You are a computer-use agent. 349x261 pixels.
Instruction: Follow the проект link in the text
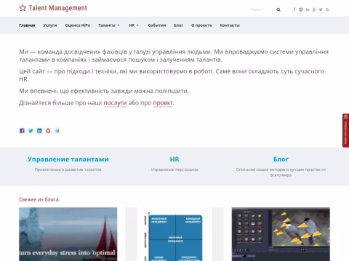(163, 103)
